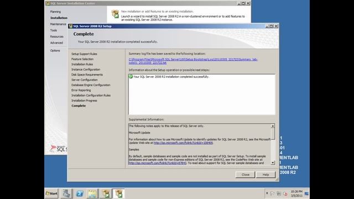Minimize the SQL Server 2008 R2 Setup window

coord(267,26)
